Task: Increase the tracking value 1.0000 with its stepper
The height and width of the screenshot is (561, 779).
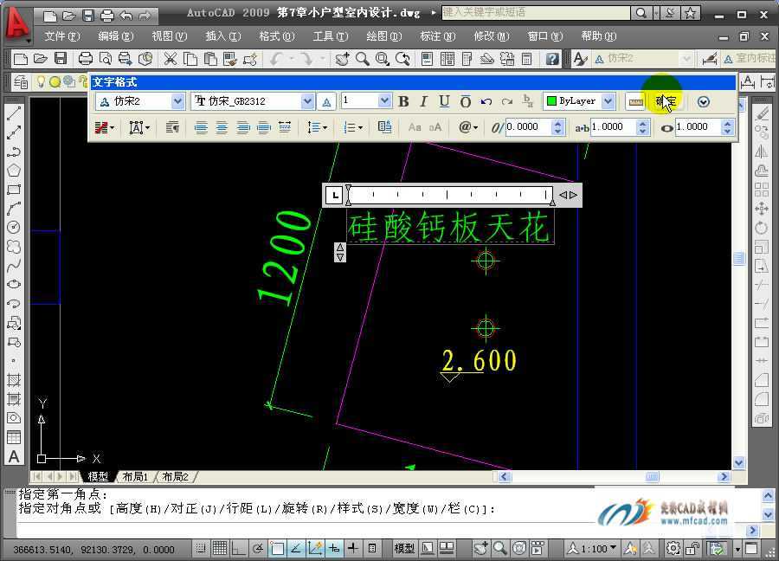Action: 642,123
